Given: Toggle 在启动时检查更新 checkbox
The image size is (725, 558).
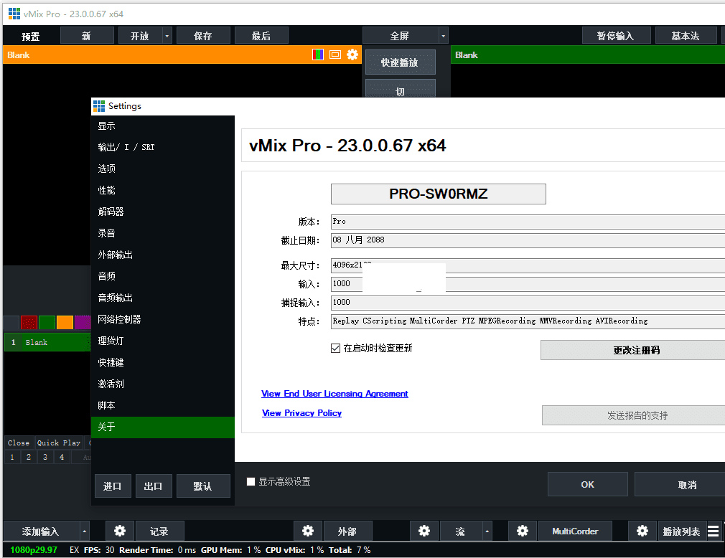Looking at the screenshot, I should 335,349.
